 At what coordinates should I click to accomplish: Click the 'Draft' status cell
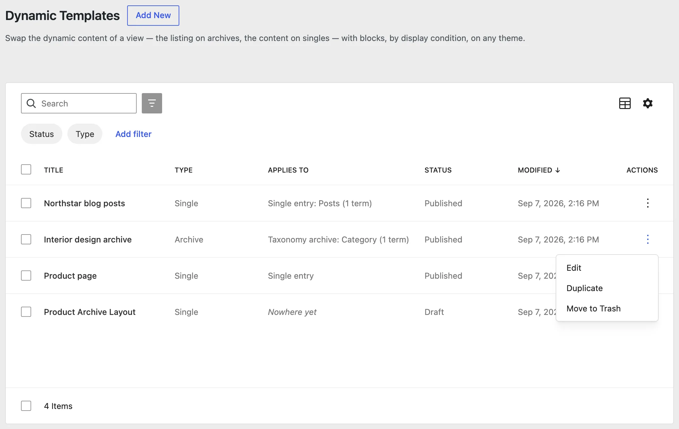click(434, 312)
